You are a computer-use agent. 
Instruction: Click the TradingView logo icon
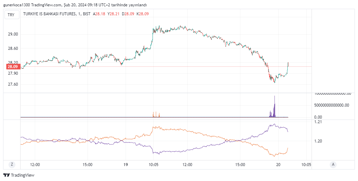[x=6, y=175]
